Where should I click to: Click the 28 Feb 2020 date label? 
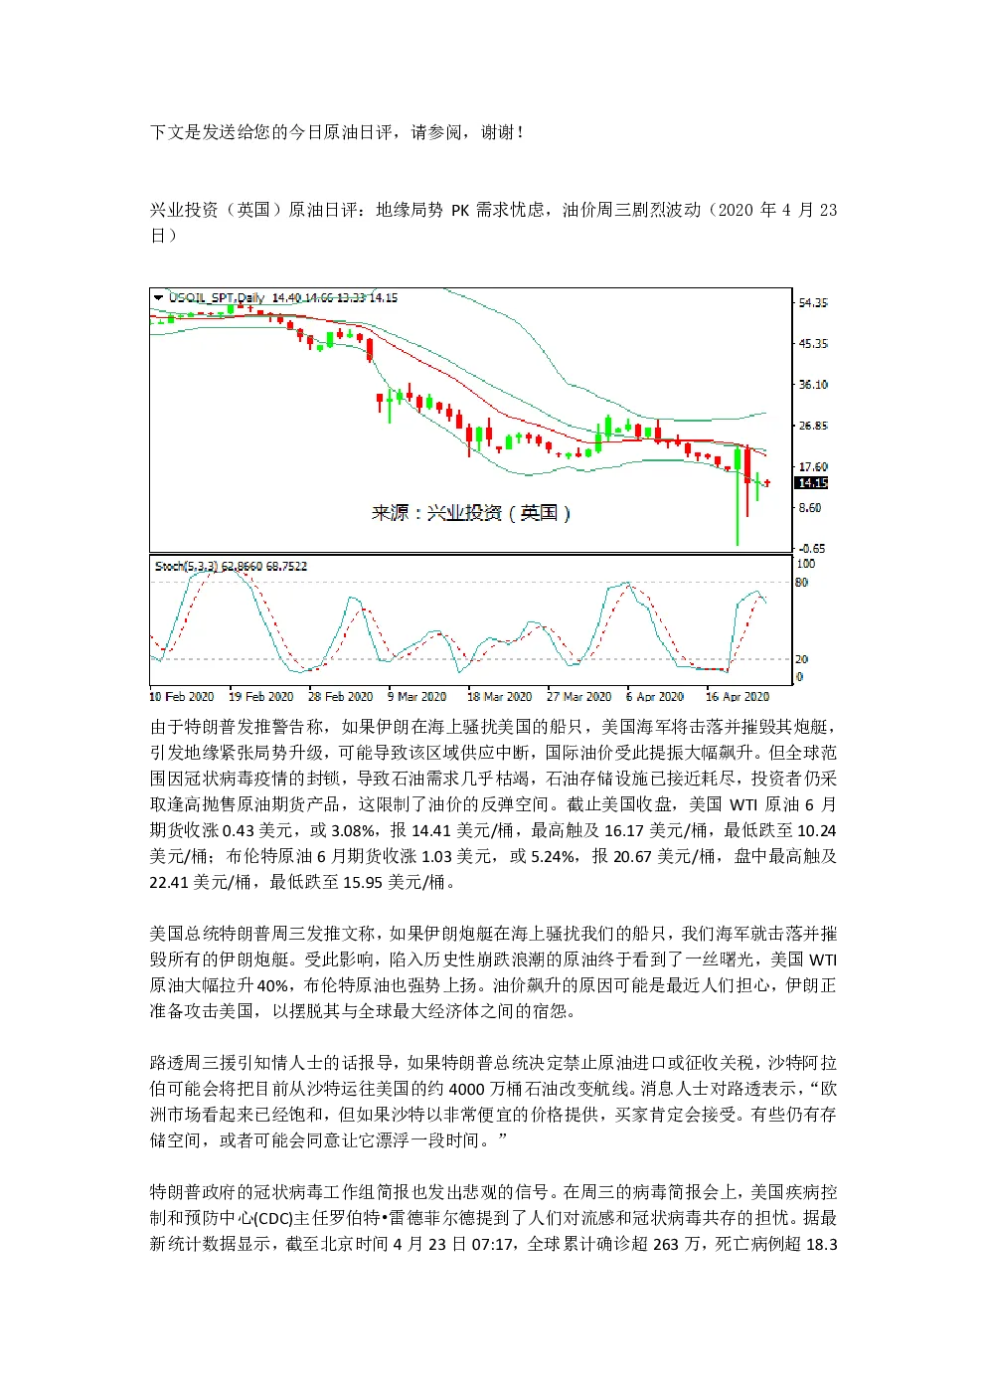click(340, 697)
